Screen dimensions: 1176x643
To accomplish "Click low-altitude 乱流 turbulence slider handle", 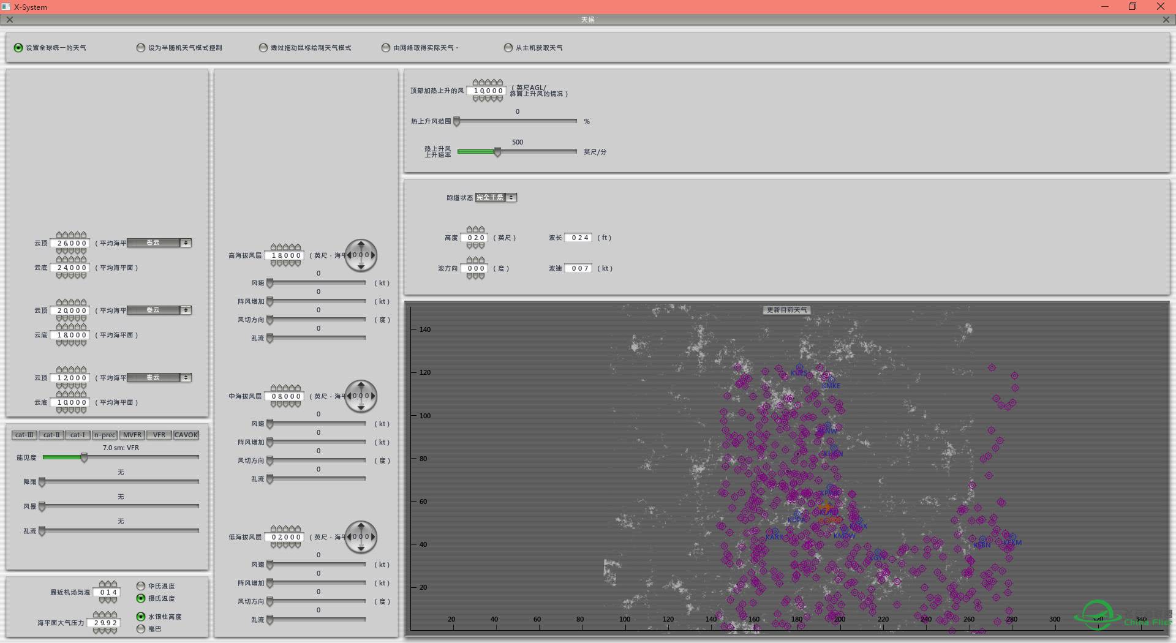I will [x=270, y=620].
